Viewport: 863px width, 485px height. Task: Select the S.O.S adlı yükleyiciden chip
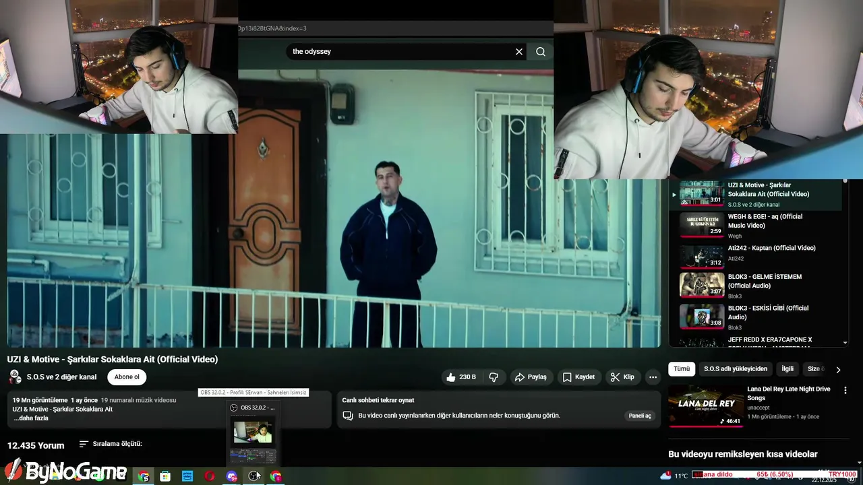[x=736, y=369]
